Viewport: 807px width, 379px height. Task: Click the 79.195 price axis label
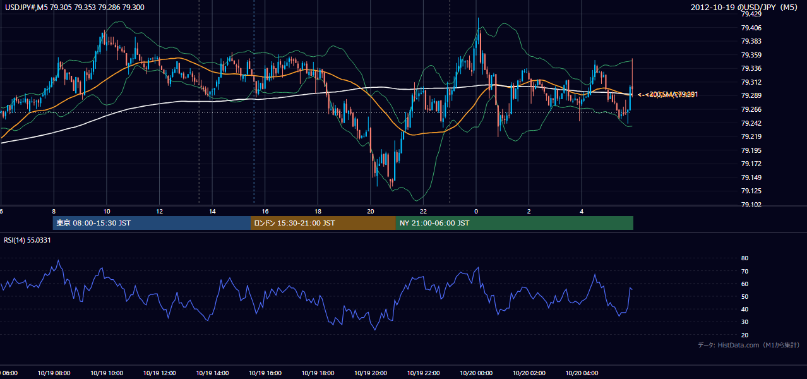[x=751, y=150]
